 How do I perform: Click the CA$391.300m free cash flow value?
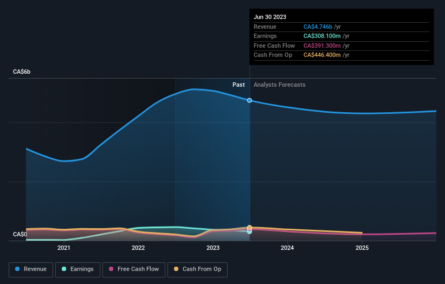(x=322, y=46)
